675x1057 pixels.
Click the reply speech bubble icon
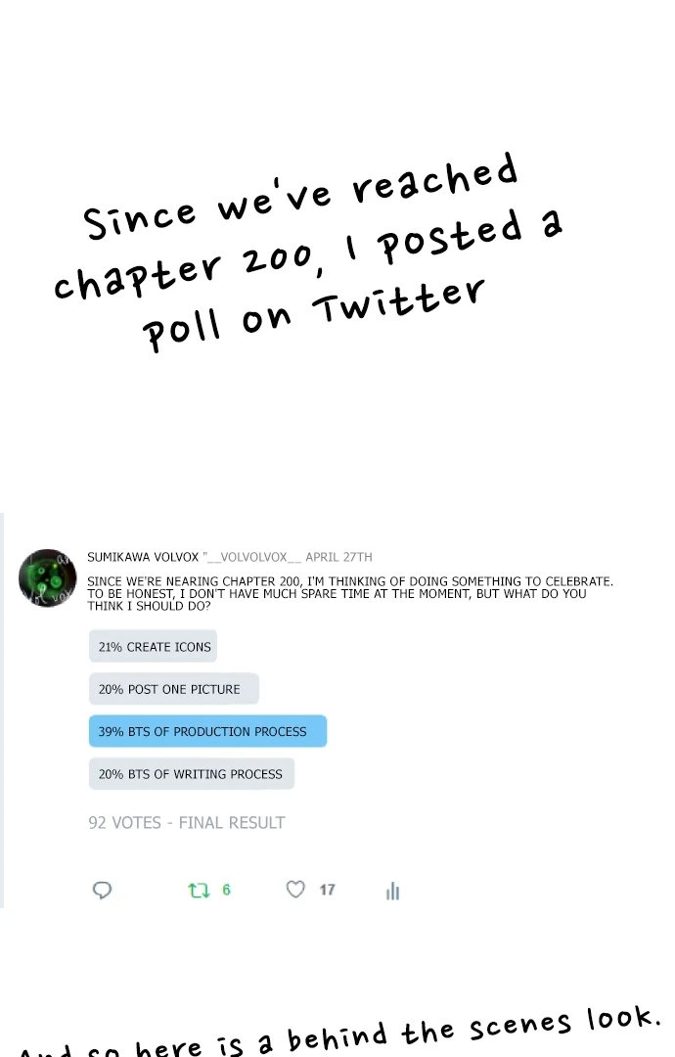102,890
